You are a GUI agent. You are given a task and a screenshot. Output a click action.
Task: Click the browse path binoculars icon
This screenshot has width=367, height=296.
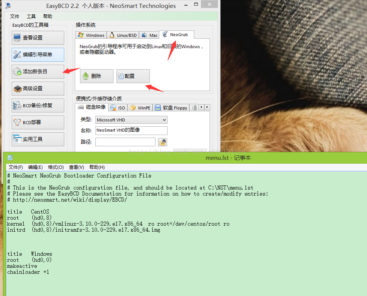pos(163,142)
